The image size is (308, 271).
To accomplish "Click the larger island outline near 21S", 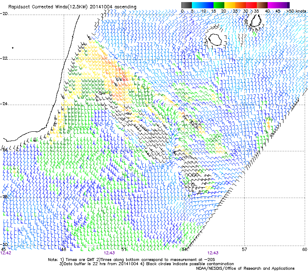I will click(215, 40).
